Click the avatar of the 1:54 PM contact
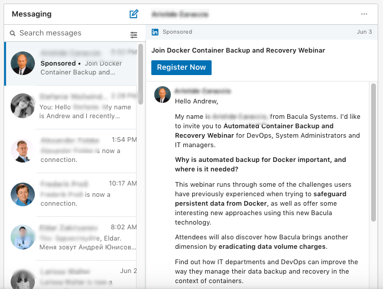 click(22, 151)
